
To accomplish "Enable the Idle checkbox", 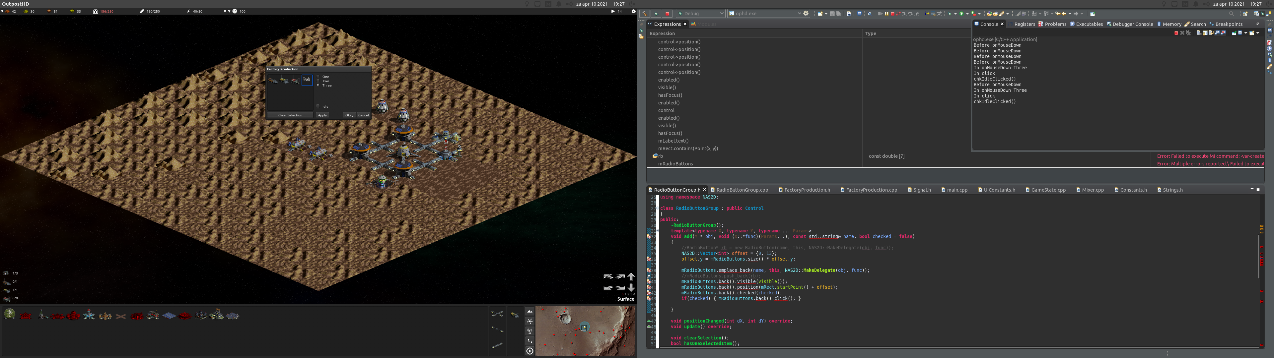I will [318, 106].
